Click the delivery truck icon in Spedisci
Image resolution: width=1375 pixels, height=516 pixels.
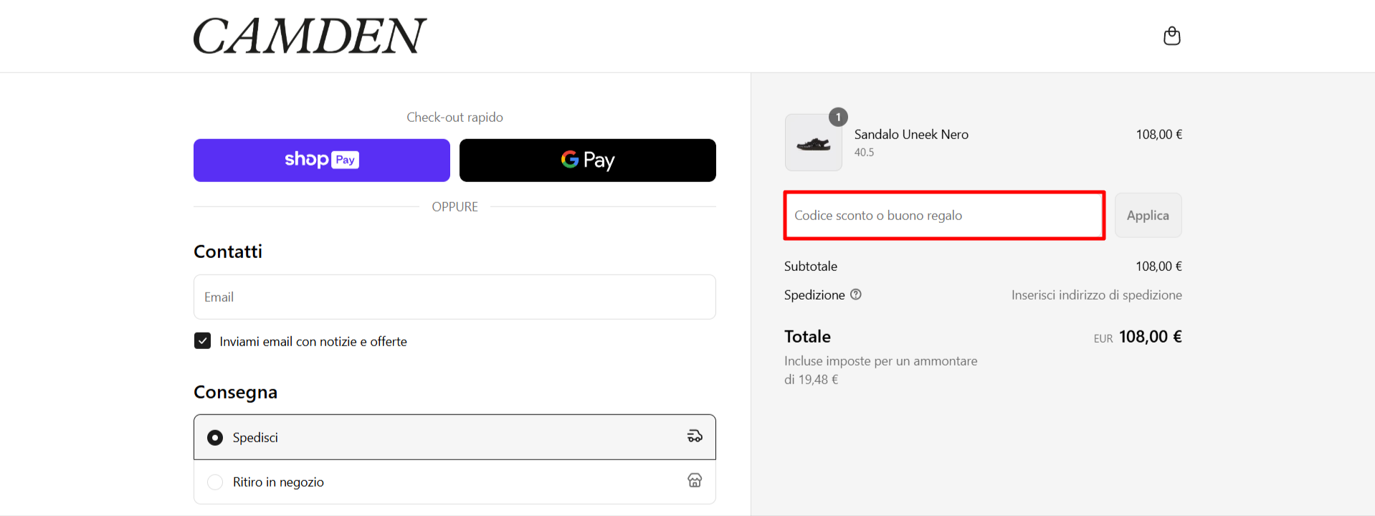click(x=695, y=436)
